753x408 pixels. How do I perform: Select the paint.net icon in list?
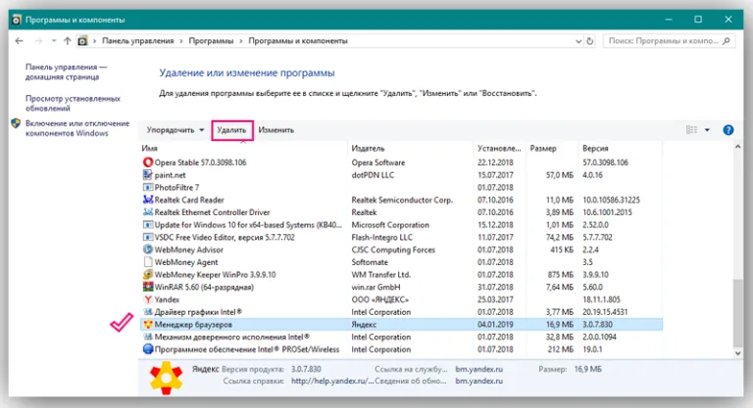(148, 174)
